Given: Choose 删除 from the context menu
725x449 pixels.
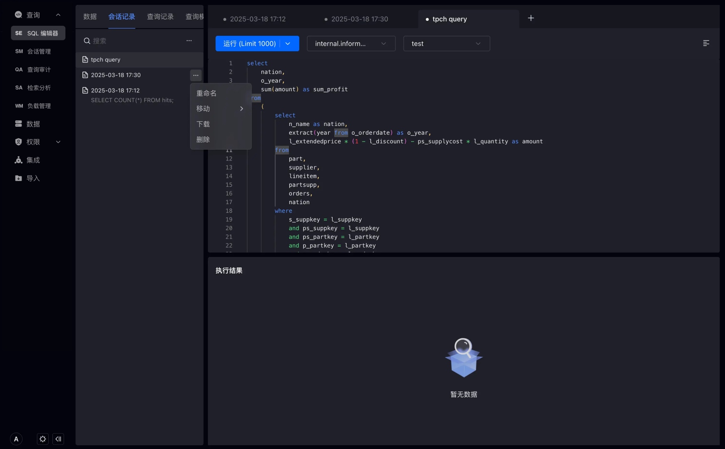Looking at the screenshot, I should pos(221,140).
